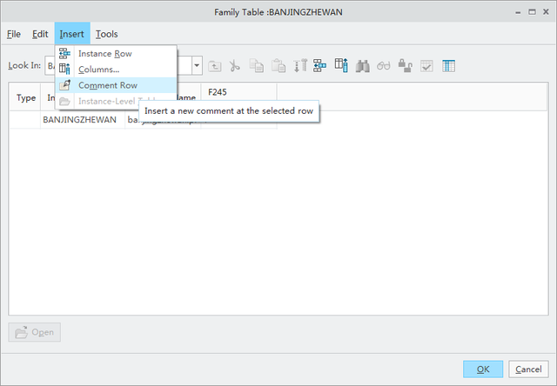Minimize the Family Table window
This screenshot has height=386, width=557.
tap(518, 12)
